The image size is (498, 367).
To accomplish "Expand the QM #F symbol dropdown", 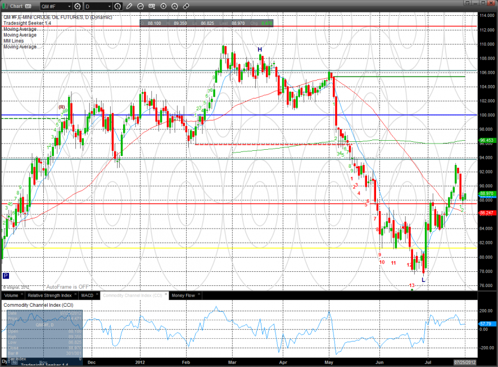I will click(69, 6).
